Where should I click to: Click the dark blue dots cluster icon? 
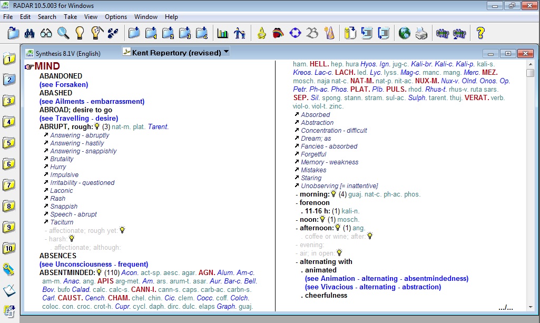(x=113, y=33)
